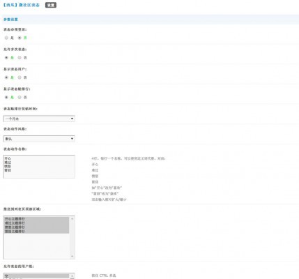299x279 pixels.
Task: Select 是 for 显示表态用户
Action: point(6,77)
